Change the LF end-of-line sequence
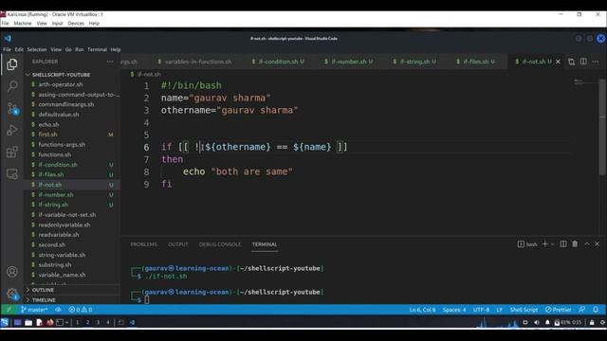 pyautogui.click(x=500, y=310)
